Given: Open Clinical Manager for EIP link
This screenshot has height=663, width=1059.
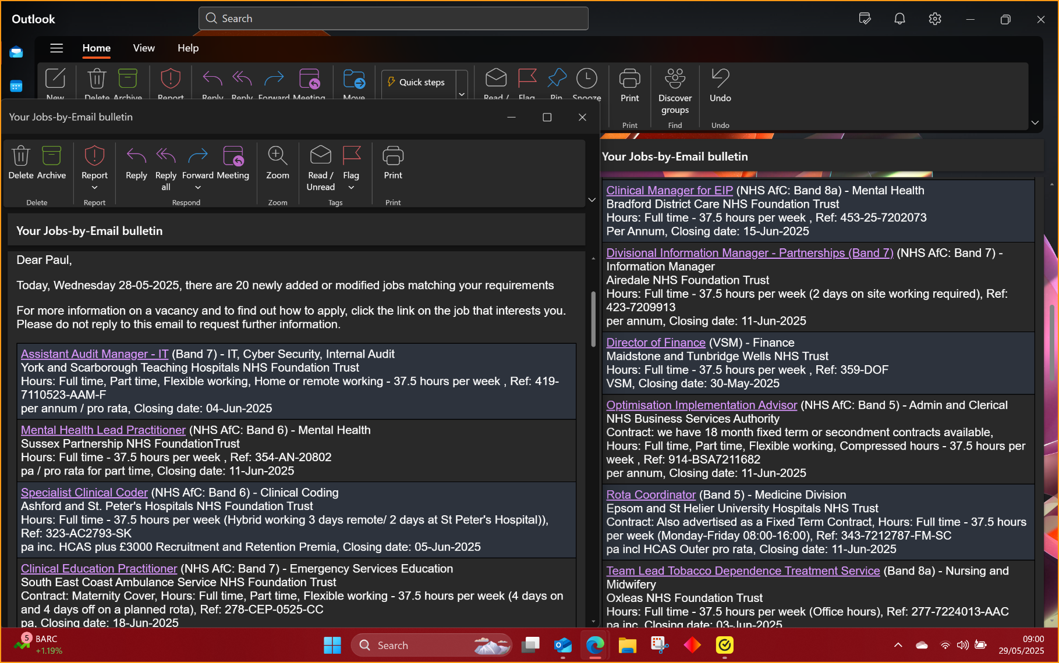Looking at the screenshot, I should tap(670, 190).
